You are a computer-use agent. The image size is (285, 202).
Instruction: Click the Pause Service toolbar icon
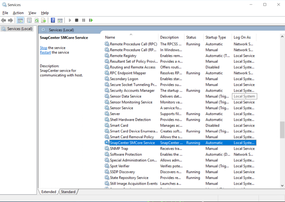tap(84, 20)
